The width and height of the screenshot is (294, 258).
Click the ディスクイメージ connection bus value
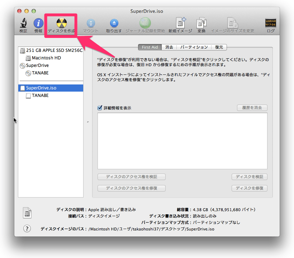pos(104,216)
